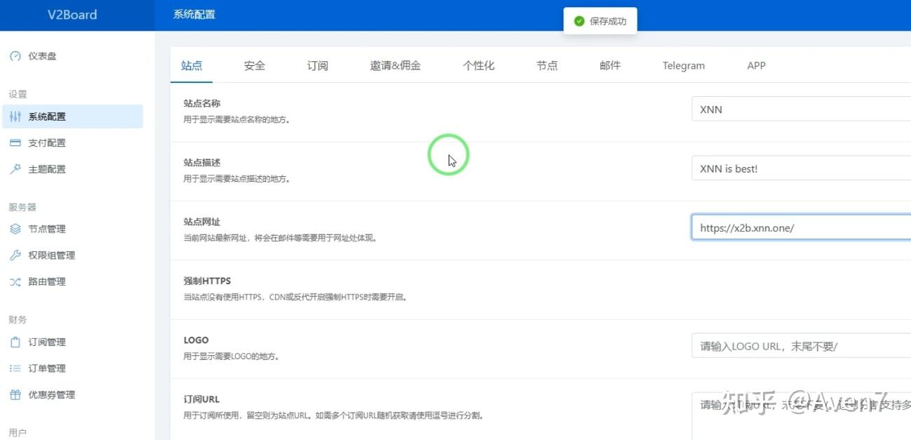Click the green 保存成功 success checkmark

point(579,21)
